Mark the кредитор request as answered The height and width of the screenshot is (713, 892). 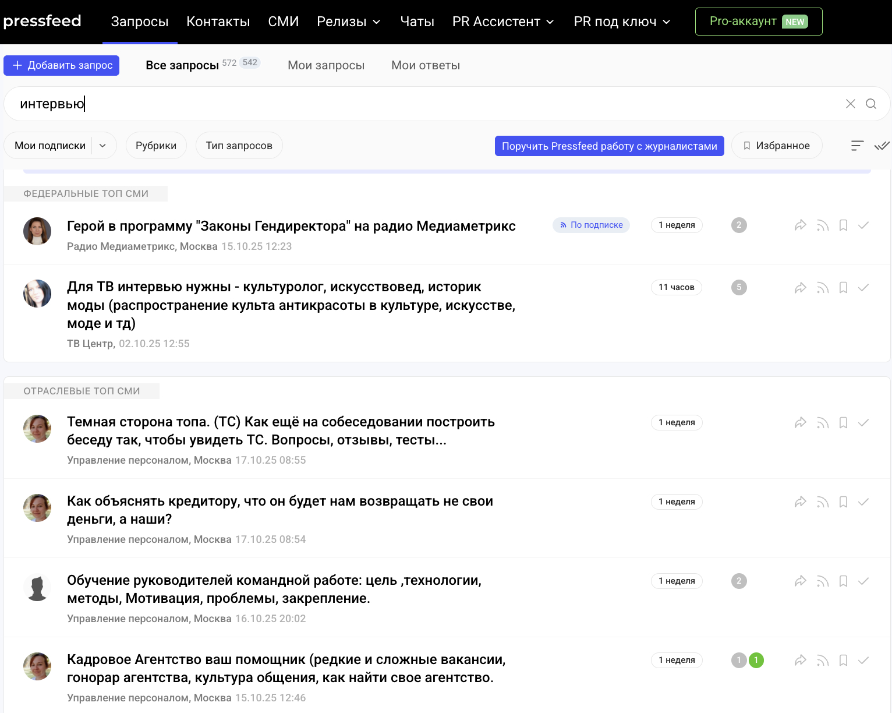[x=863, y=502]
